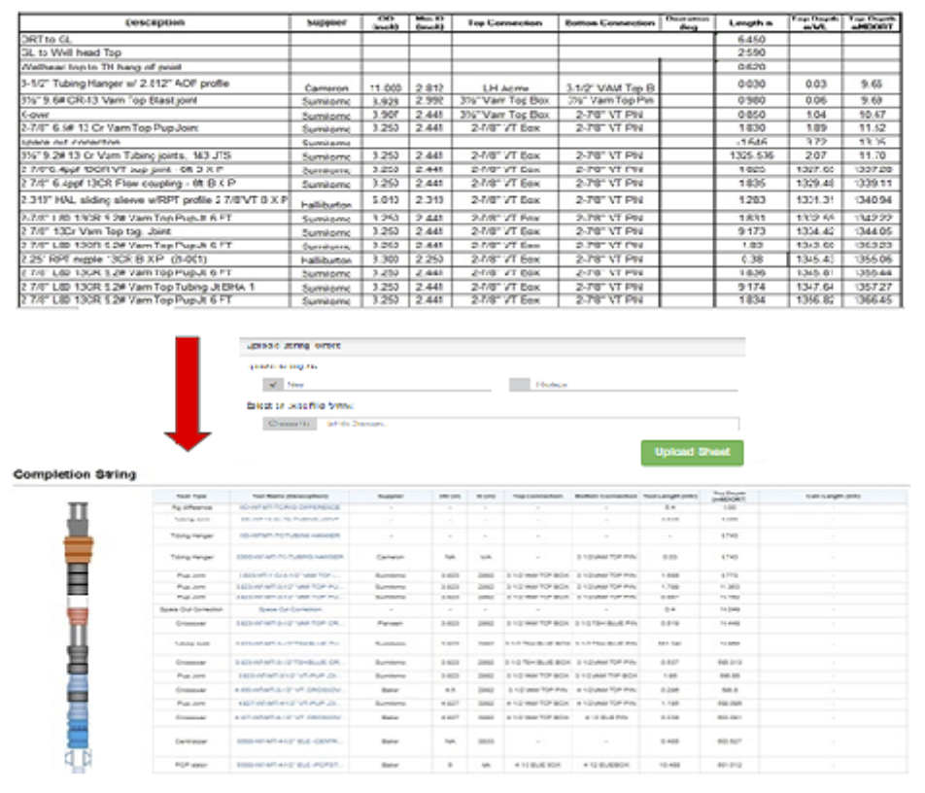Toggle the checked New option checkbox
Screen dimensions: 925x793
point(272,385)
